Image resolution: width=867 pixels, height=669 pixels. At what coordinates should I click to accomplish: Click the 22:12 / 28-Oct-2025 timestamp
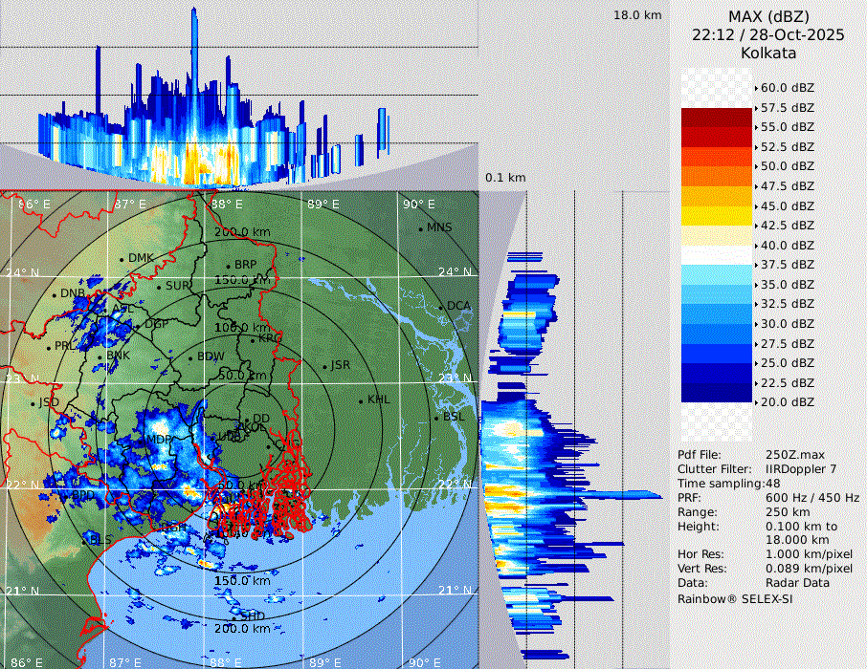(768, 34)
